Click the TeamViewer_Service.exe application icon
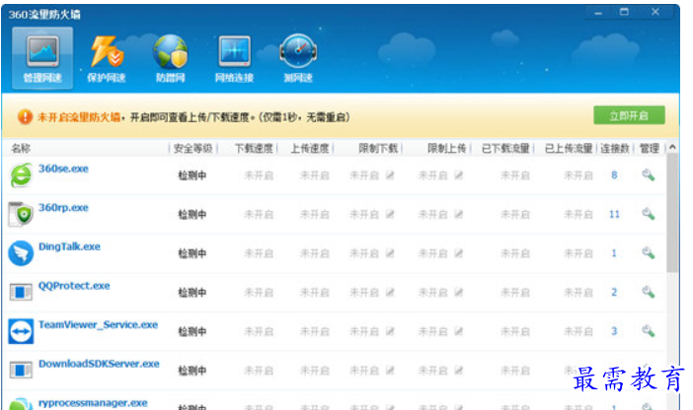 21,331
